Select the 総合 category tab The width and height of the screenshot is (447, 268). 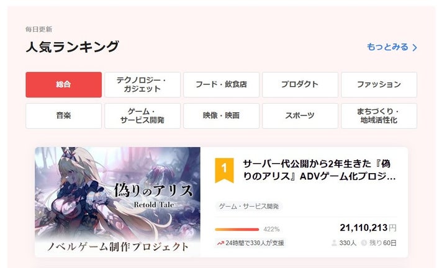[x=63, y=84]
